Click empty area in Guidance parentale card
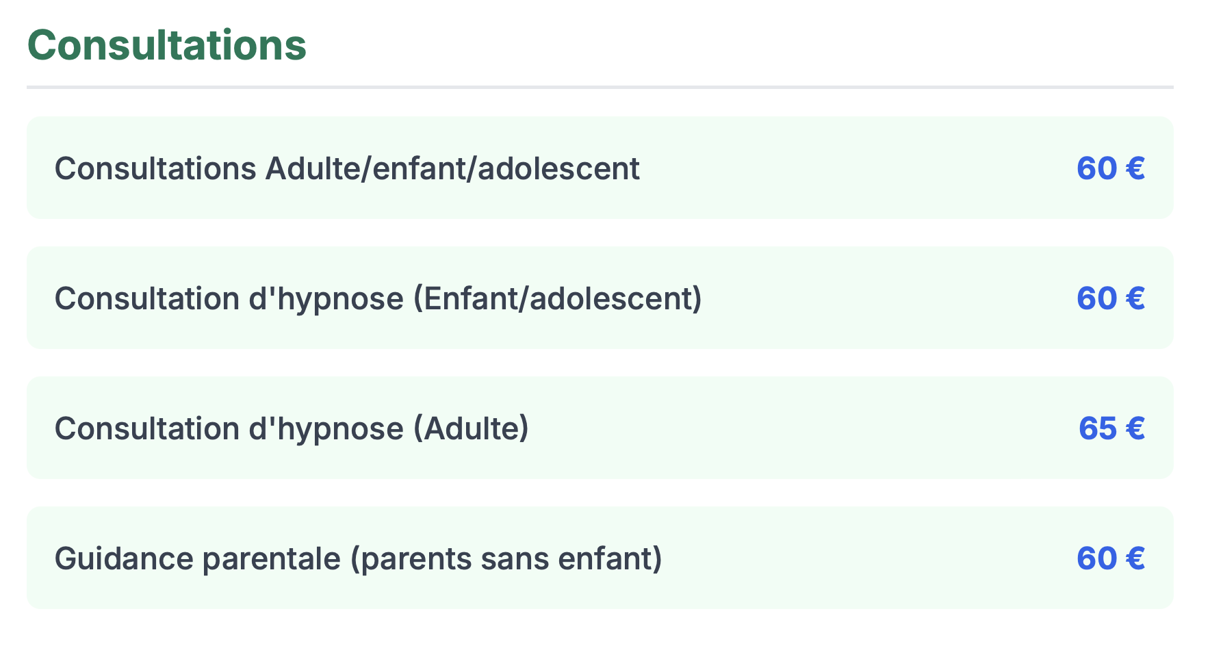The height and width of the screenshot is (646, 1210). pos(869,558)
